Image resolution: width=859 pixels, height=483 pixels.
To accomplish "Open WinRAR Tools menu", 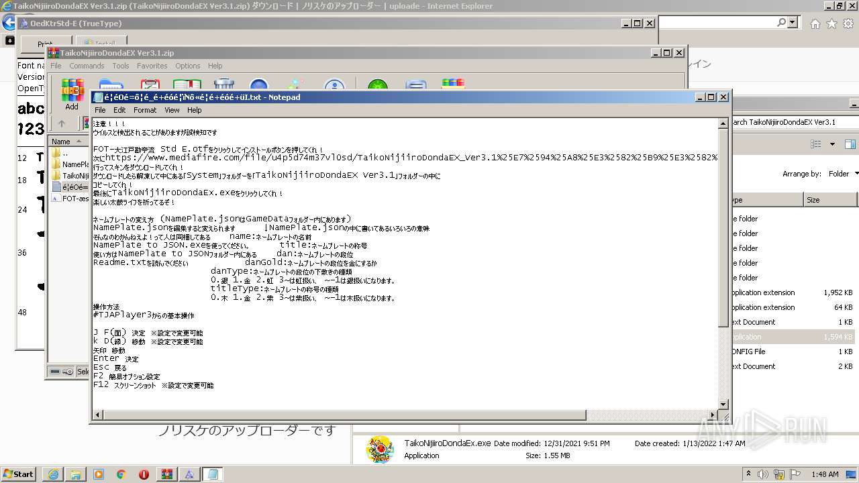I will (121, 66).
